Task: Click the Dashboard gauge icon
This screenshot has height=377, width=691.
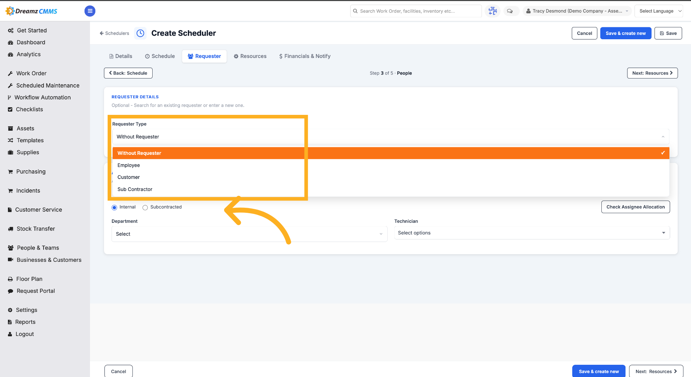Action: [x=10, y=42]
